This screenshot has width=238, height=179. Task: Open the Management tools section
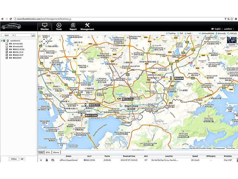87,27
